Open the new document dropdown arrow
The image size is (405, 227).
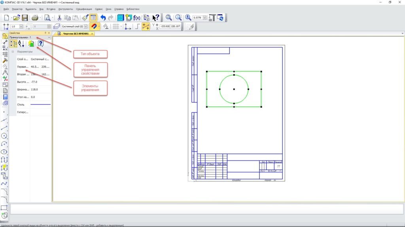pyautogui.click(x=11, y=18)
